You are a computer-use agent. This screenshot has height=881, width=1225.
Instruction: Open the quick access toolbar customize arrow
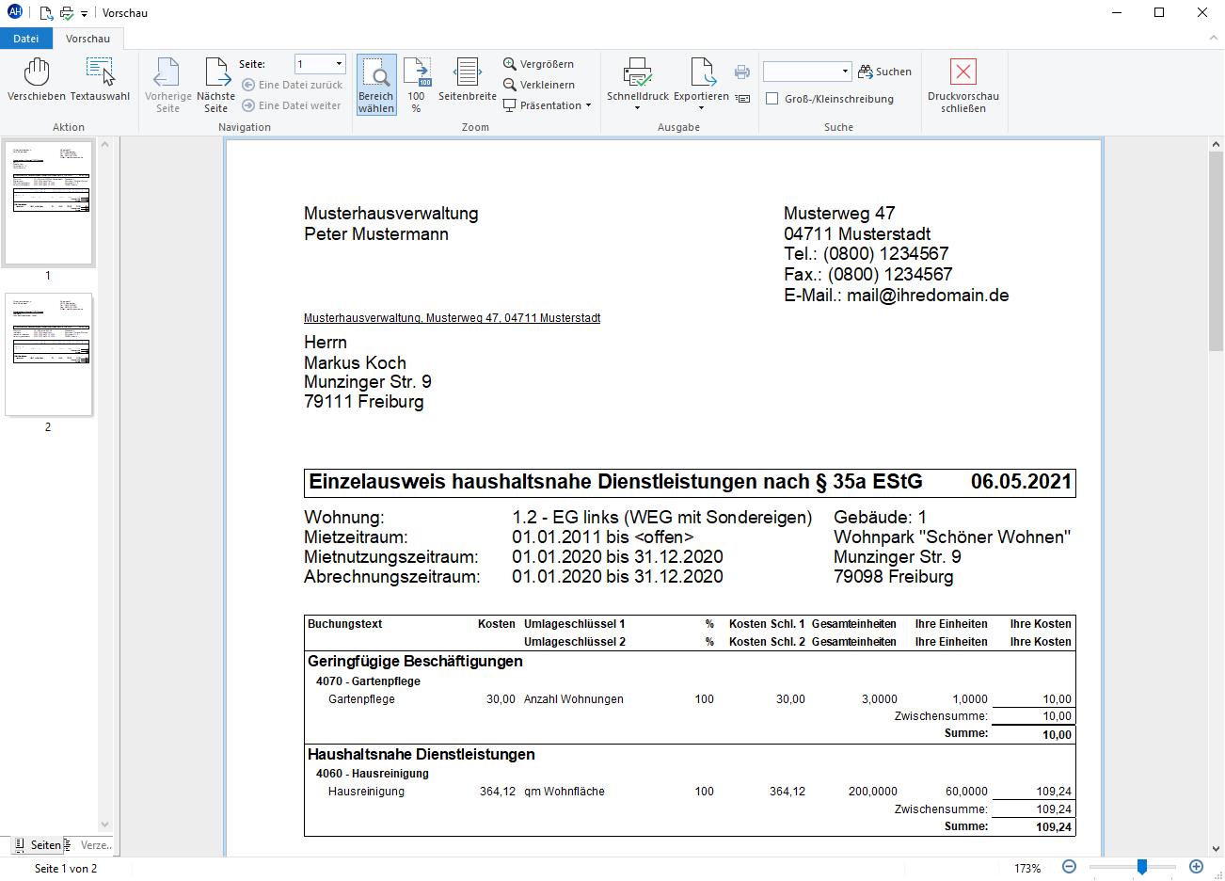tap(84, 14)
